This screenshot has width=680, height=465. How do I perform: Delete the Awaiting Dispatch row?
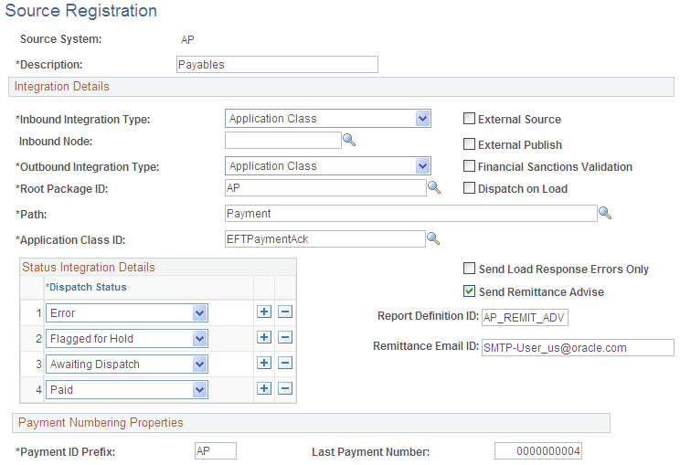(x=285, y=363)
